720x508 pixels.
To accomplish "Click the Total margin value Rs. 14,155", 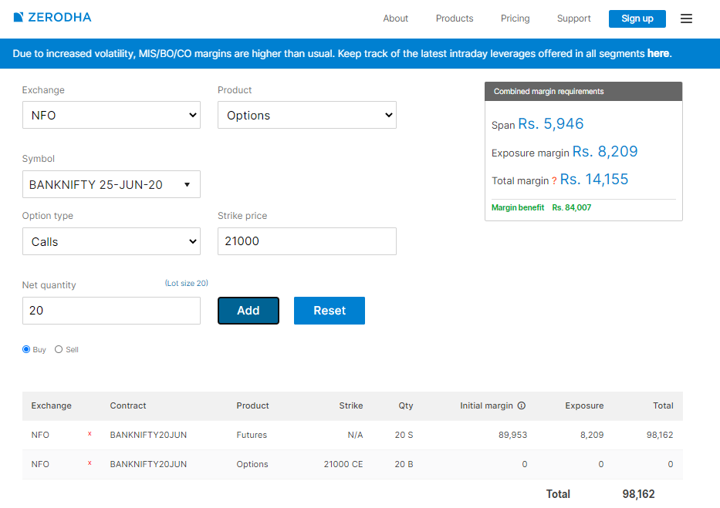I will [593, 180].
